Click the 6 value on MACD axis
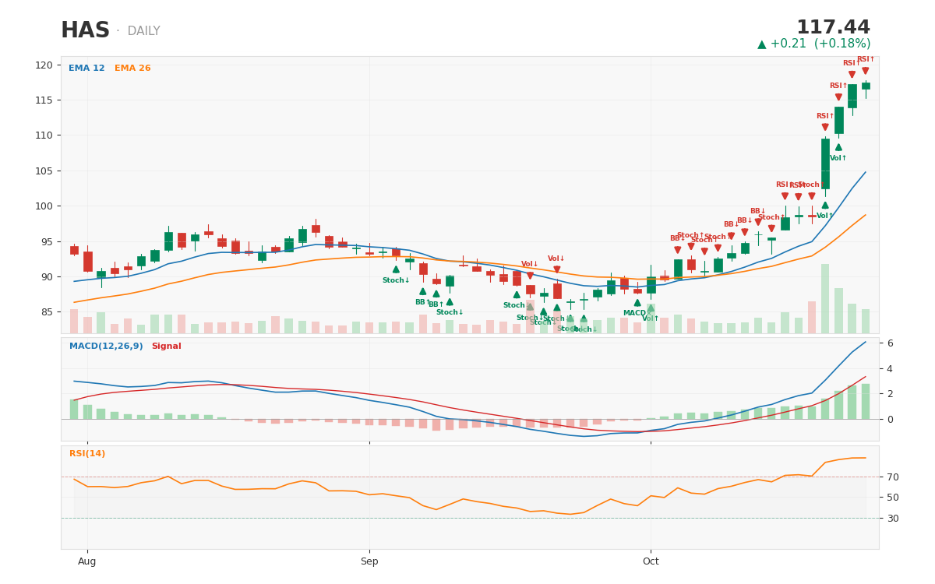The height and width of the screenshot is (584, 935). pos(891,343)
